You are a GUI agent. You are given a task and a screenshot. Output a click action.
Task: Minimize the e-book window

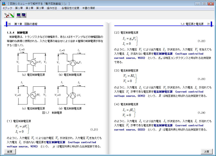198,4
